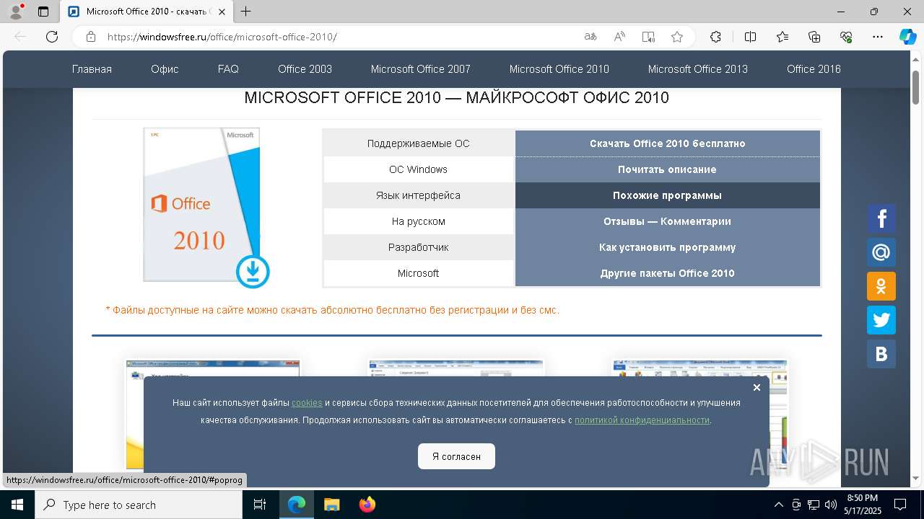Image resolution: width=924 pixels, height=519 pixels.
Task: Click Другие пакеты Office 2010 link
Action: pos(668,273)
